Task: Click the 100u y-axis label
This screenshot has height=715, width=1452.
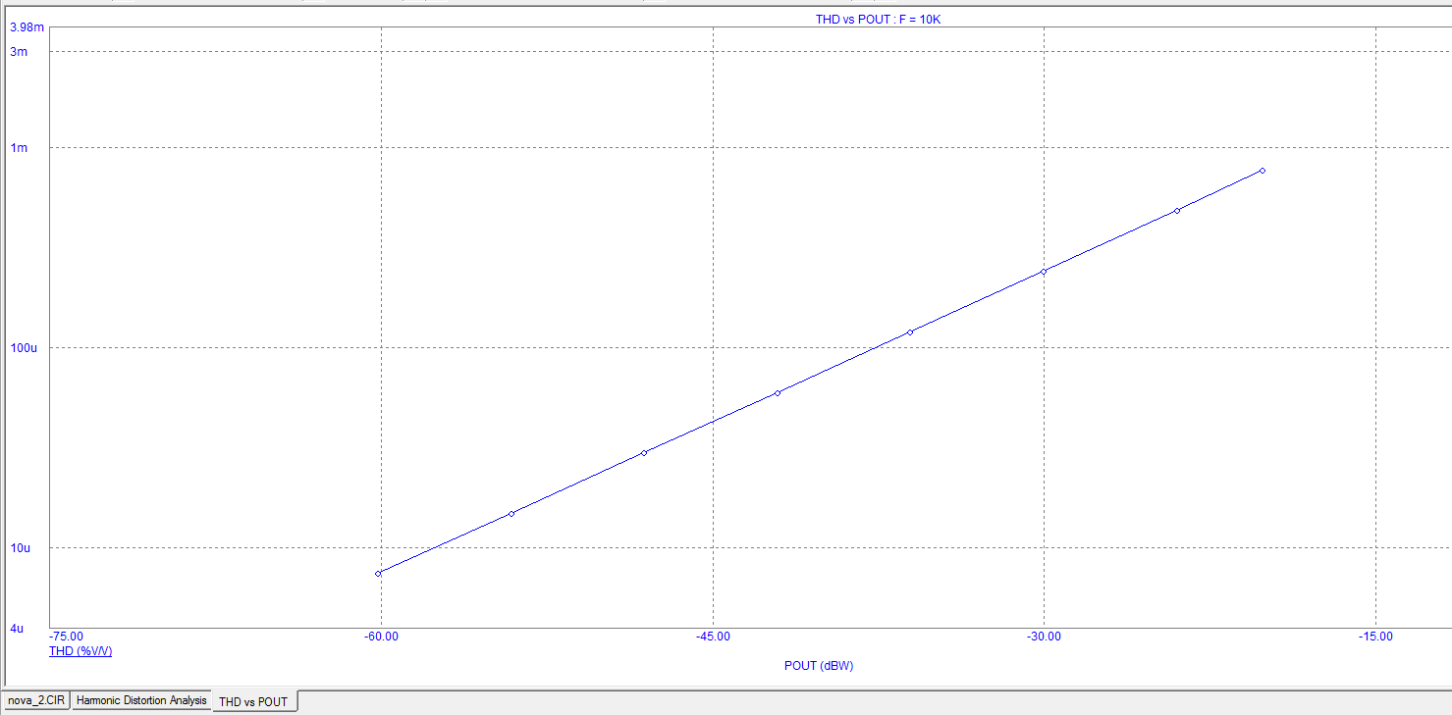Action: [x=24, y=348]
